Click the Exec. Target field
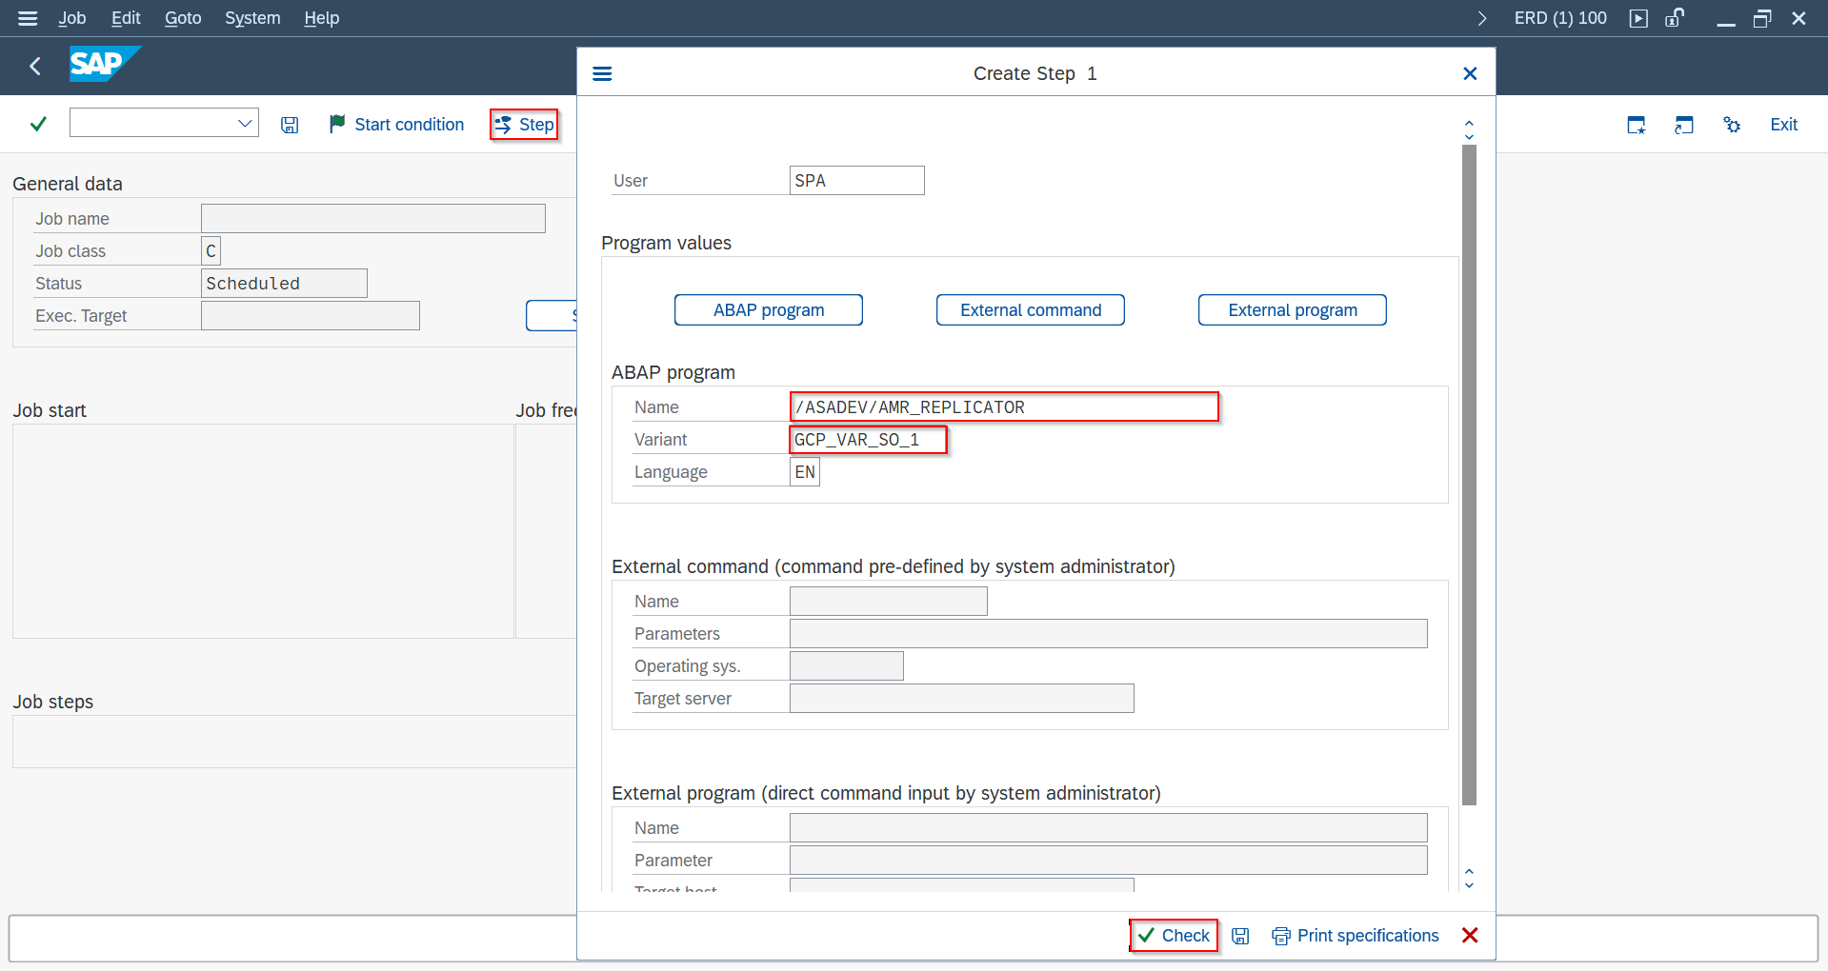The width and height of the screenshot is (1828, 971). (x=310, y=316)
